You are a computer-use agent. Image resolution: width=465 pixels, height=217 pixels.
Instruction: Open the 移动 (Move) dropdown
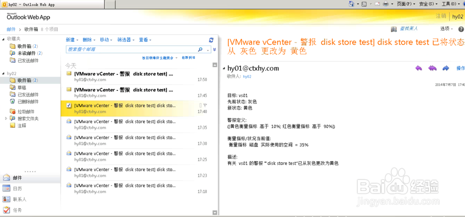(106, 40)
